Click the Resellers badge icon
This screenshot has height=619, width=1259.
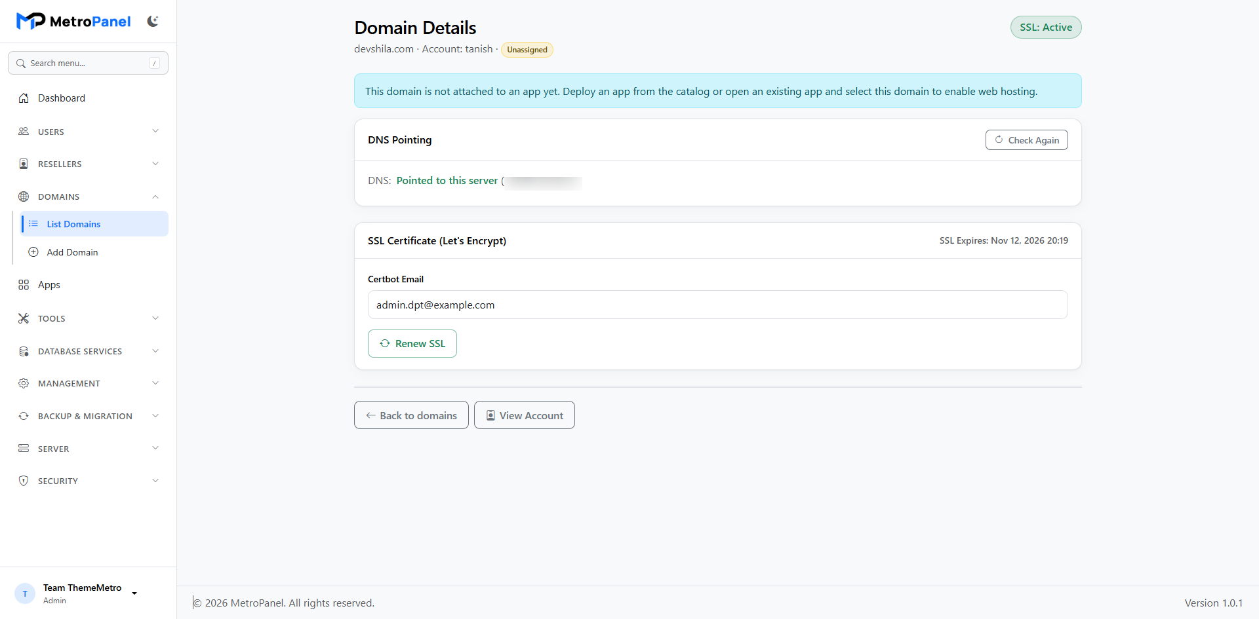[24, 164]
